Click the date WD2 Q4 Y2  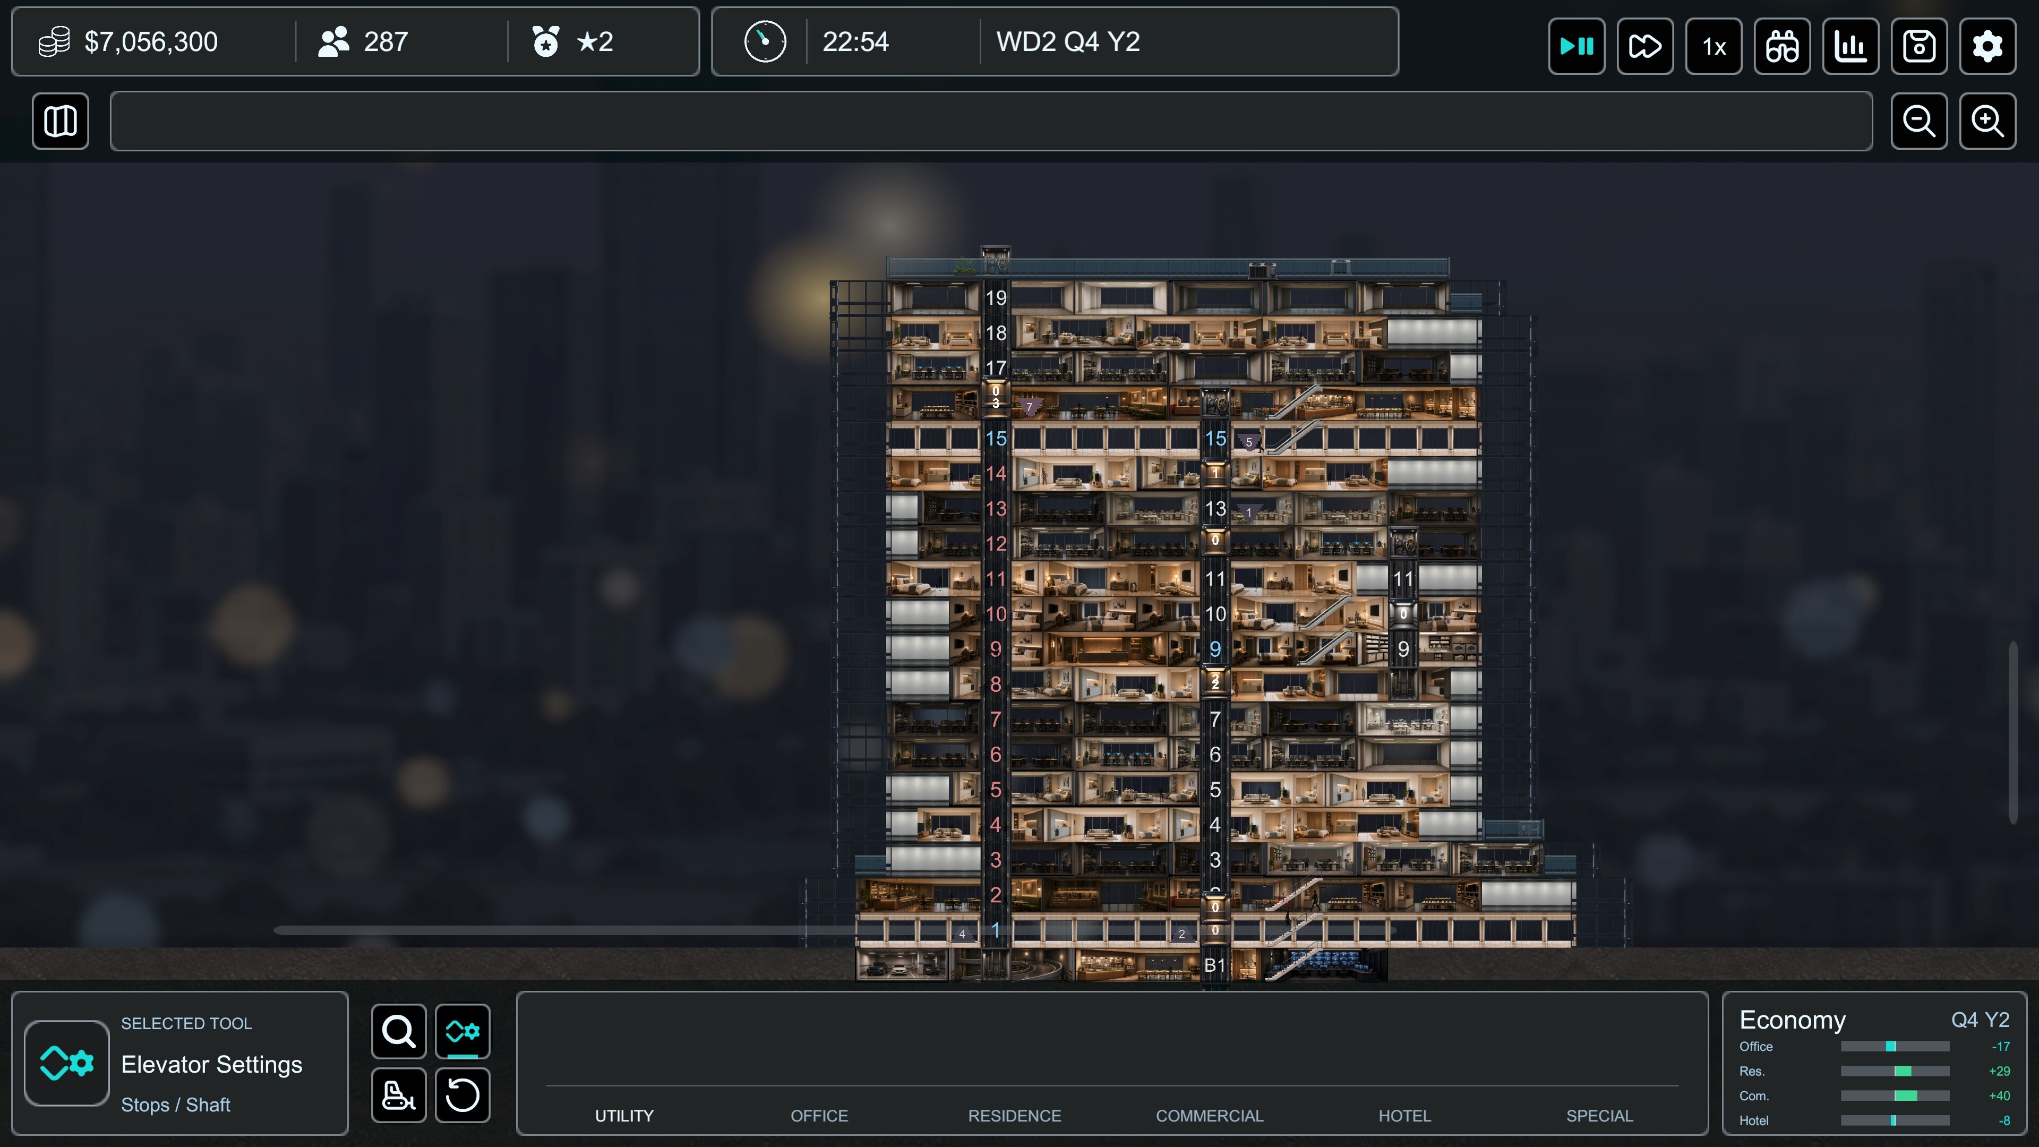[x=1068, y=42]
